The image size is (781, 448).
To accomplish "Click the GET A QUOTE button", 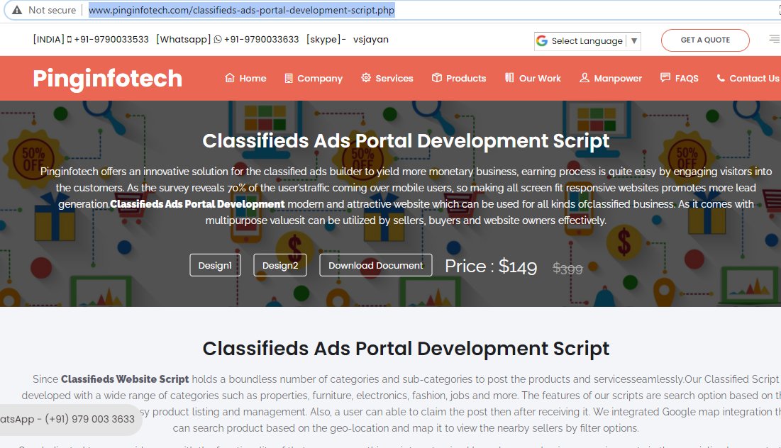I will [x=705, y=40].
